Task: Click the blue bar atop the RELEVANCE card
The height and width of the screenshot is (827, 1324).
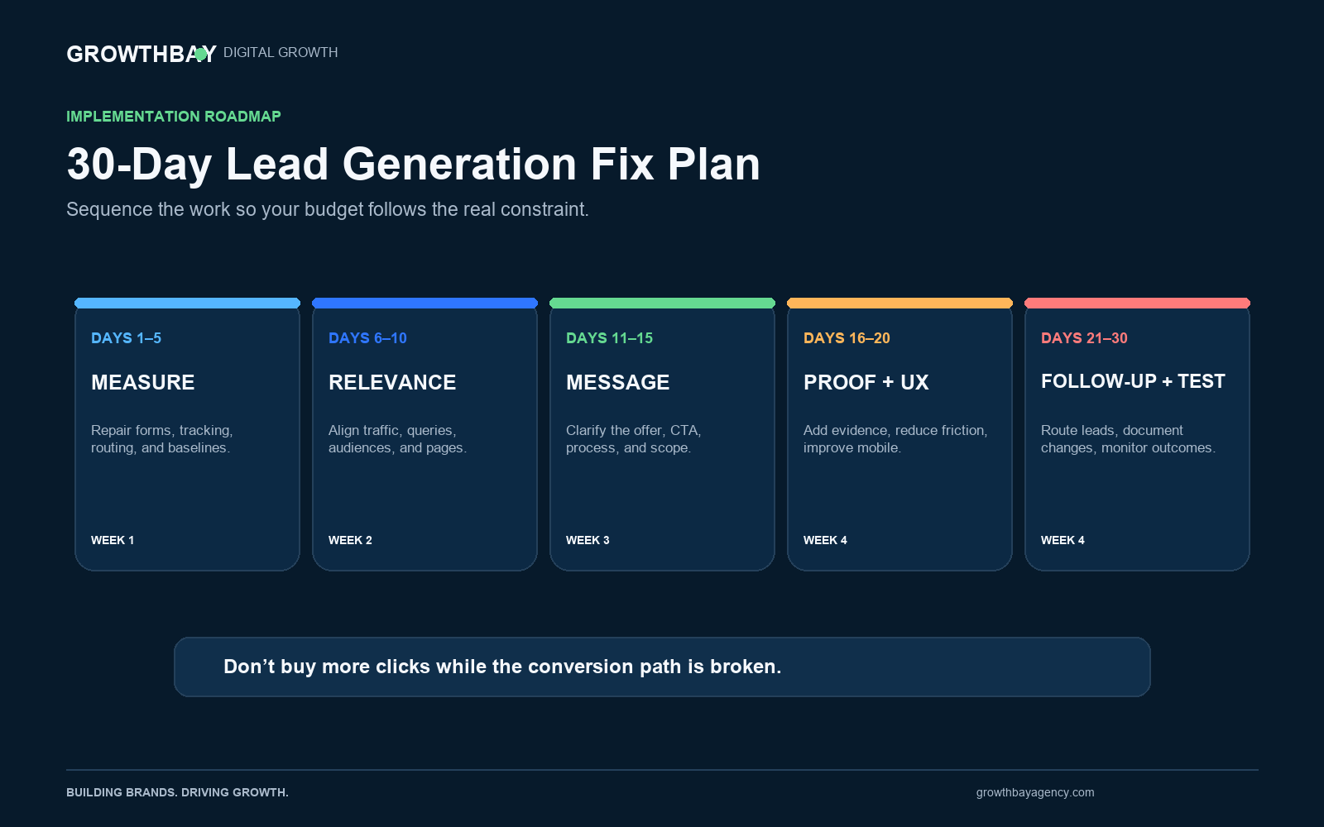Action: [425, 303]
